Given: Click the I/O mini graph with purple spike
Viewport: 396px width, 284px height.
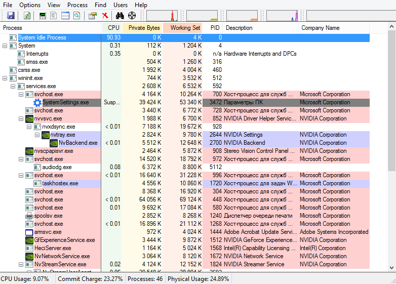Looking at the screenshot, I should (x=282, y=16).
